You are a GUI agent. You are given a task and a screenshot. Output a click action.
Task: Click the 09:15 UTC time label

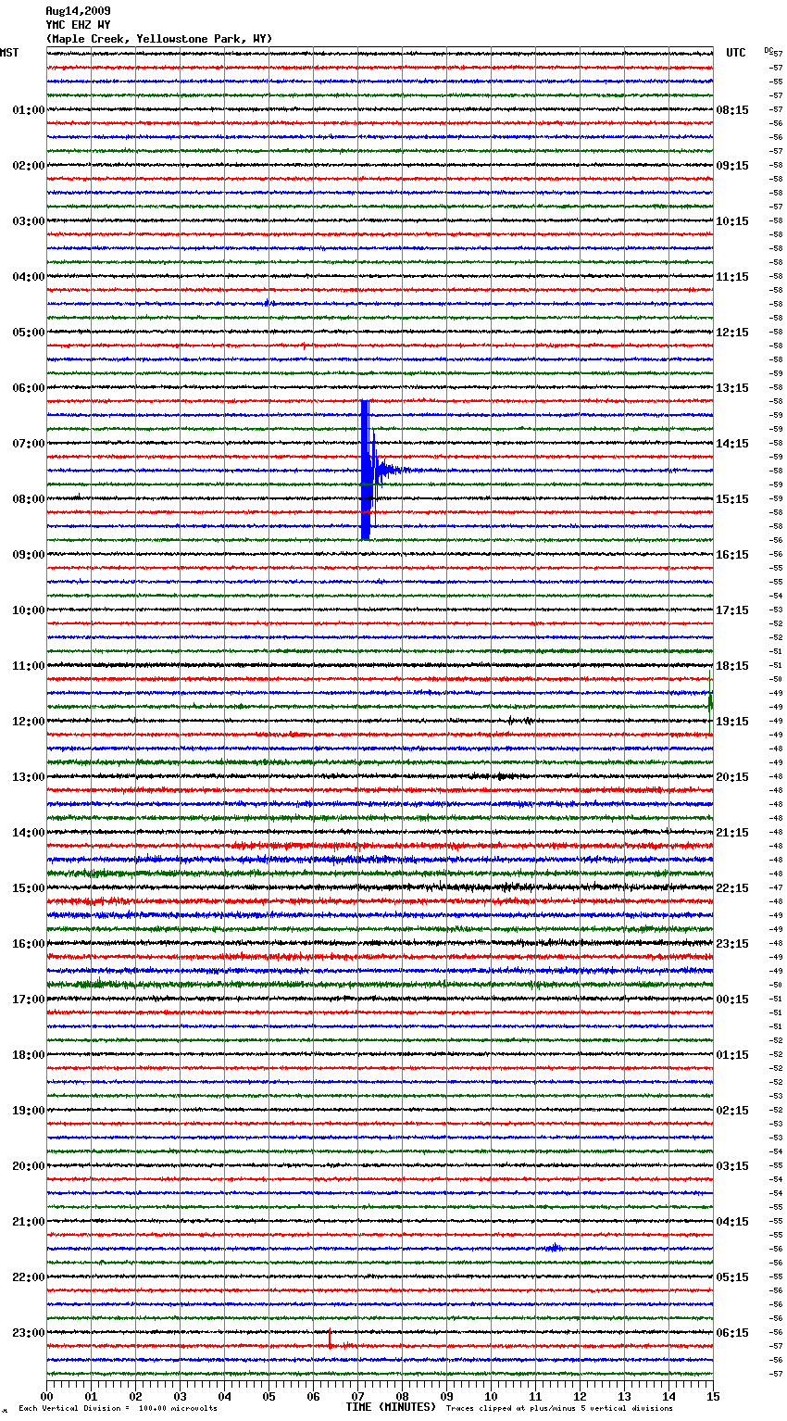point(732,166)
